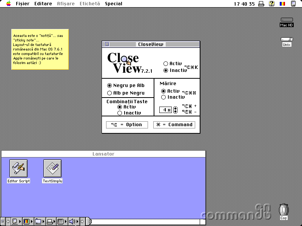Open the Apple menu
The width and height of the screenshot is (302, 226).
(x=8, y=3)
